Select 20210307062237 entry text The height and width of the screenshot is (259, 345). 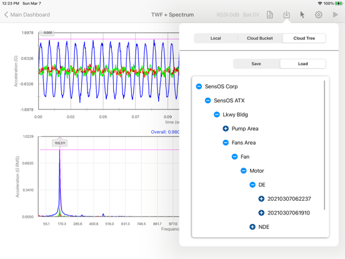coord(289,199)
